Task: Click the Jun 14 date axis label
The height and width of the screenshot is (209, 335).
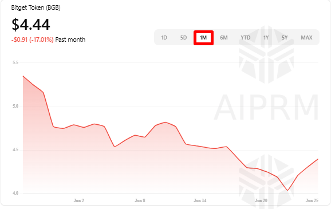Action: coord(200,200)
